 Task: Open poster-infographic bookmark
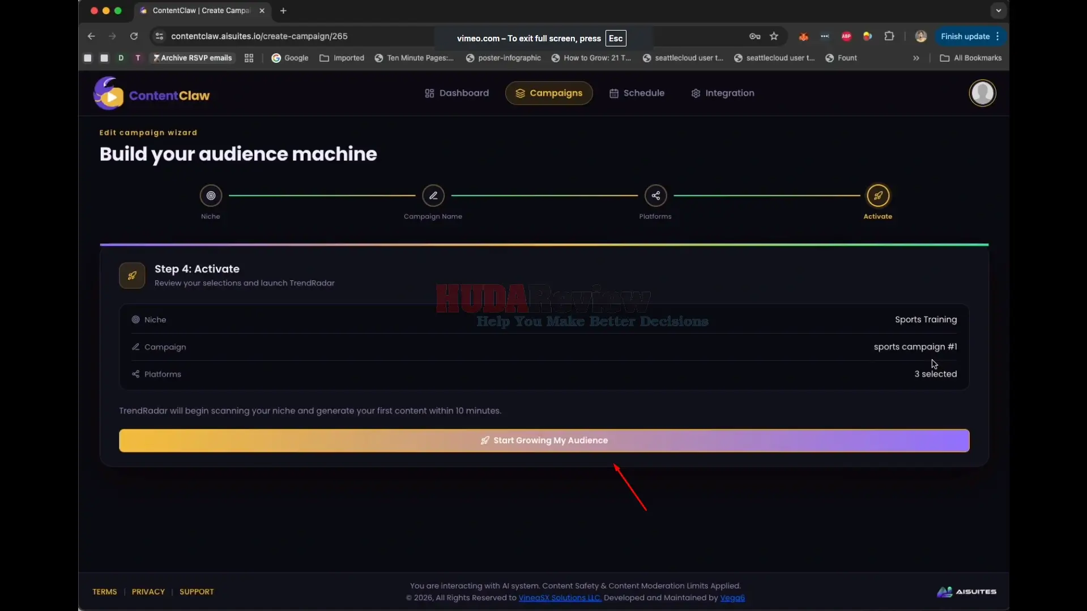(504, 58)
